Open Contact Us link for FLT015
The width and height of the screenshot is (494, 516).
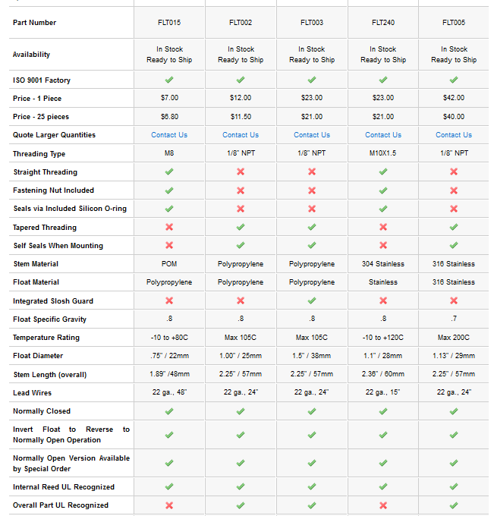point(169,135)
